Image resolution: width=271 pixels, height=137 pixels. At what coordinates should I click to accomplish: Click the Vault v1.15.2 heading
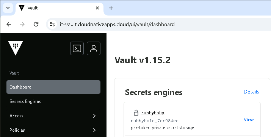(x=143, y=60)
